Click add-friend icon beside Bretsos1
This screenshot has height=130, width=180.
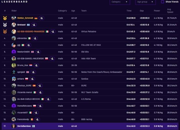pyautogui.click(x=34, y=25)
